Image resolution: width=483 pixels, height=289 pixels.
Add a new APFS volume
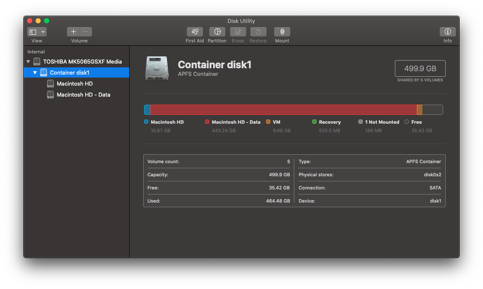pos(73,32)
